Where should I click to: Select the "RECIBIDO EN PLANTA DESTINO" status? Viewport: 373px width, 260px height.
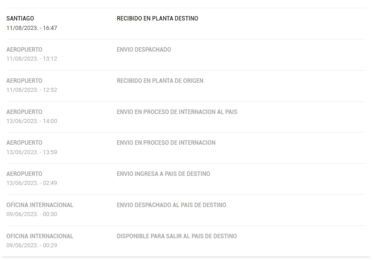point(157,18)
